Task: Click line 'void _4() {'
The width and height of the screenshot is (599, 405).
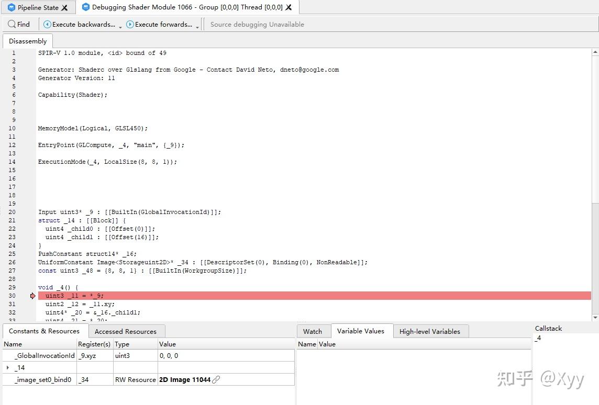Action: pyautogui.click(x=58, y=287)
